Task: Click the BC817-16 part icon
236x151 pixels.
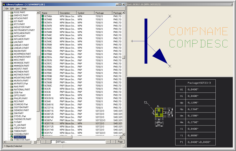Action: (43, 123)
